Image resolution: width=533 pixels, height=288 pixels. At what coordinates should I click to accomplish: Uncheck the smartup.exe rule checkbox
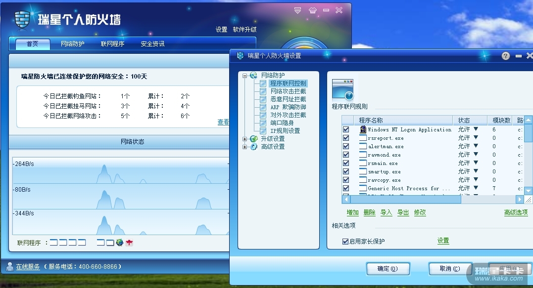tap(346, 171)
